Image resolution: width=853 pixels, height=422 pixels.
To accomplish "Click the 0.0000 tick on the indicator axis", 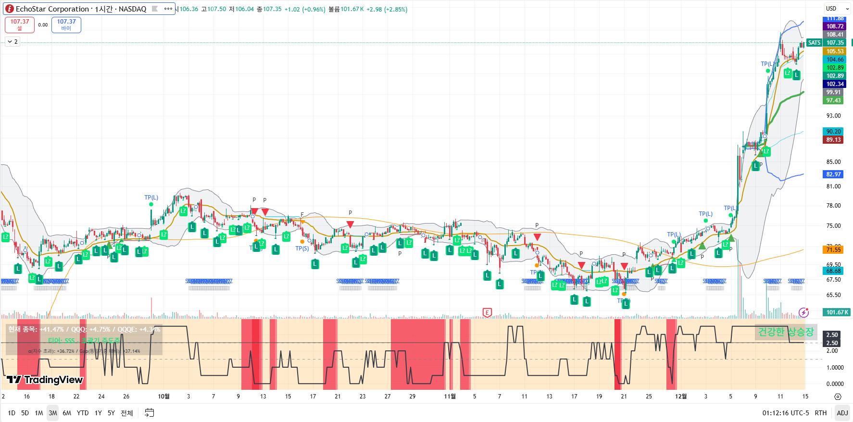I will pos(835,384).
